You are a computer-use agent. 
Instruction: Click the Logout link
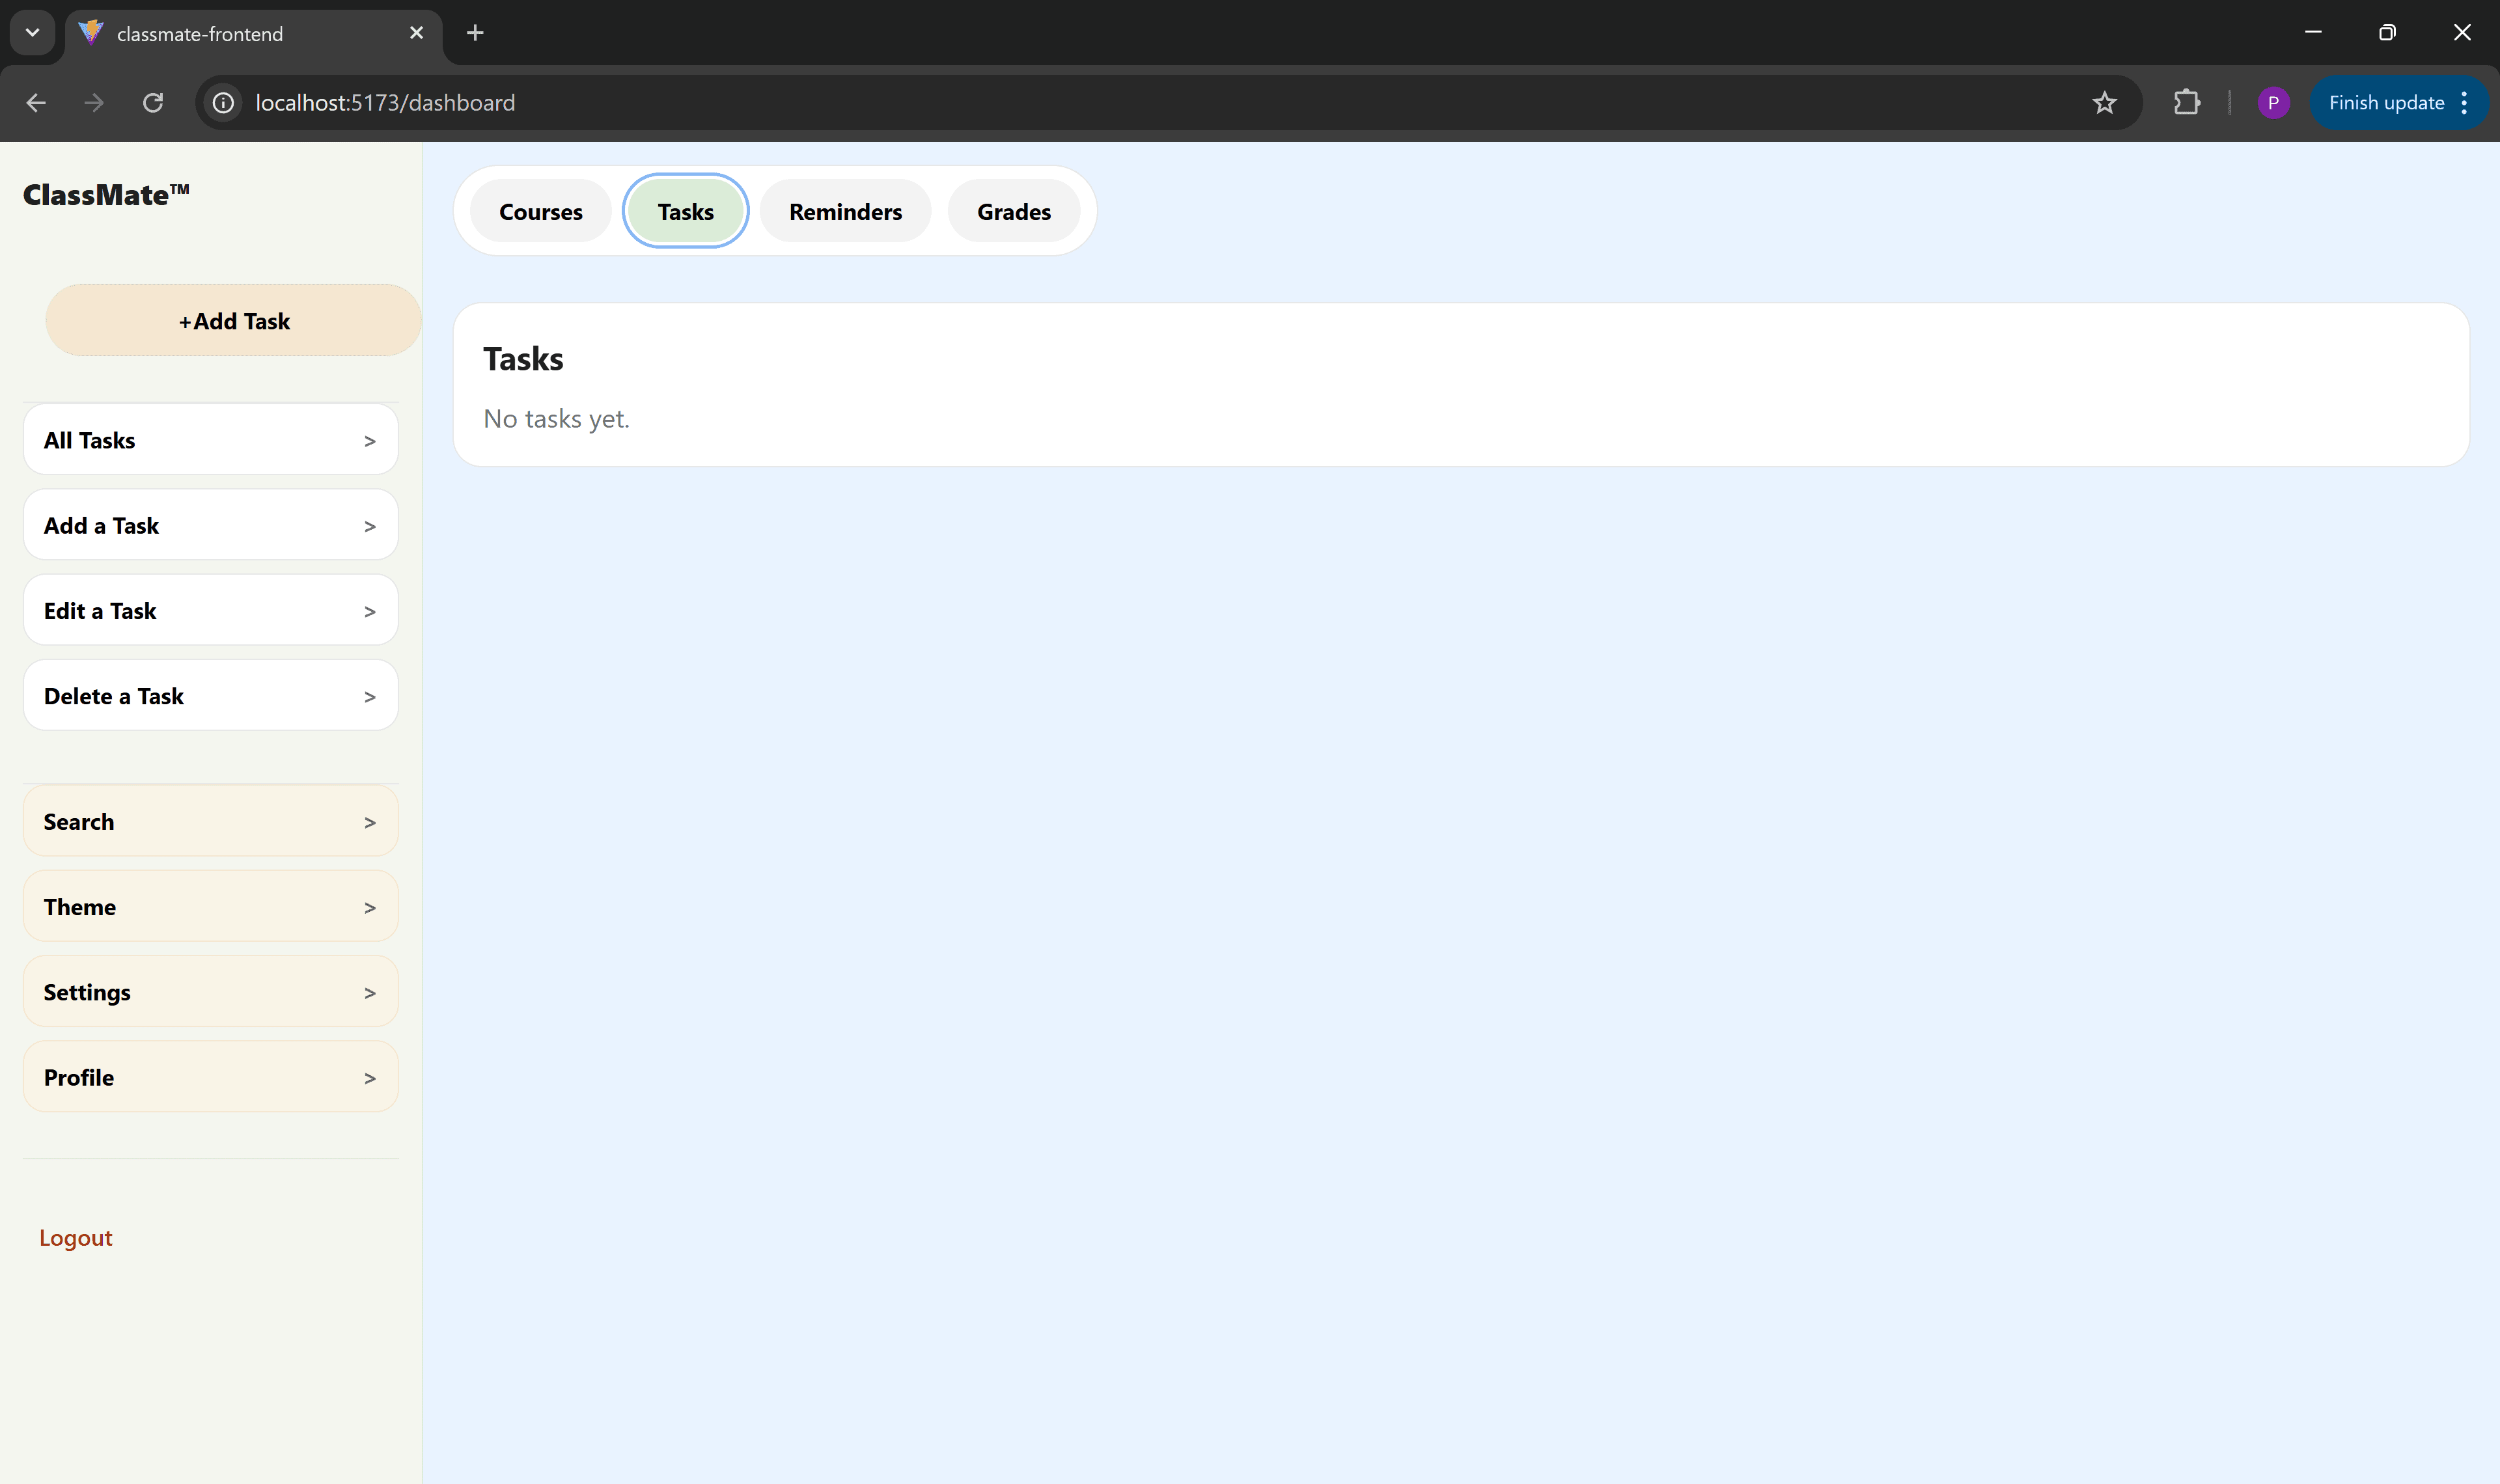tap(75, 1237)
